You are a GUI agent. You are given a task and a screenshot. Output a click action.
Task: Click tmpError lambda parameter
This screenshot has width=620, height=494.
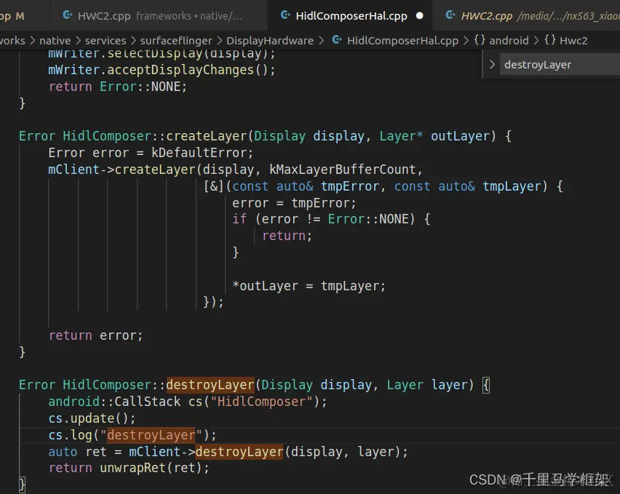click(350, 186)
